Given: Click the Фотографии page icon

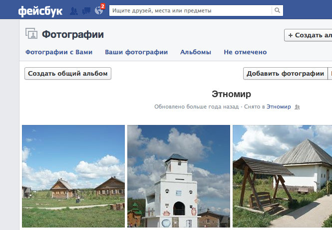Looking at the screenshot, I should point(31,33).
